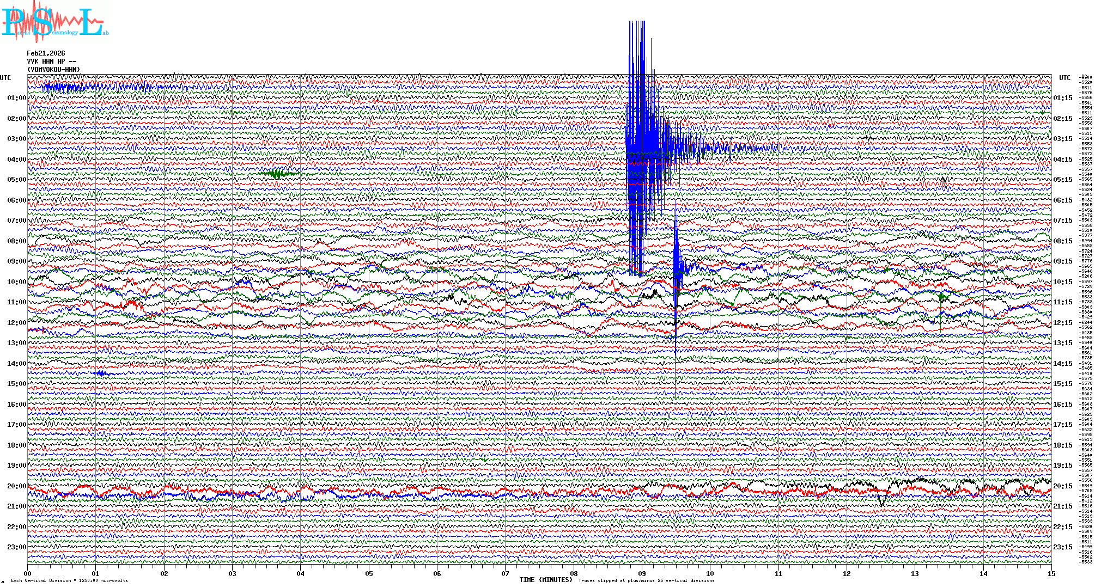Viewport: 1095px width, 588px height.
Task: Click the VVK HHN HP station text
Action: (x=51, y=62)
